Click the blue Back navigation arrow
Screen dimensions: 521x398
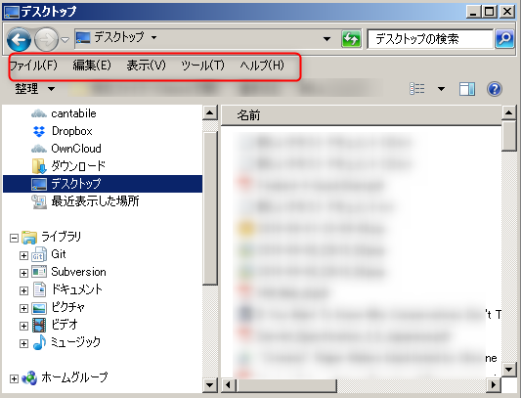point(19,39)
